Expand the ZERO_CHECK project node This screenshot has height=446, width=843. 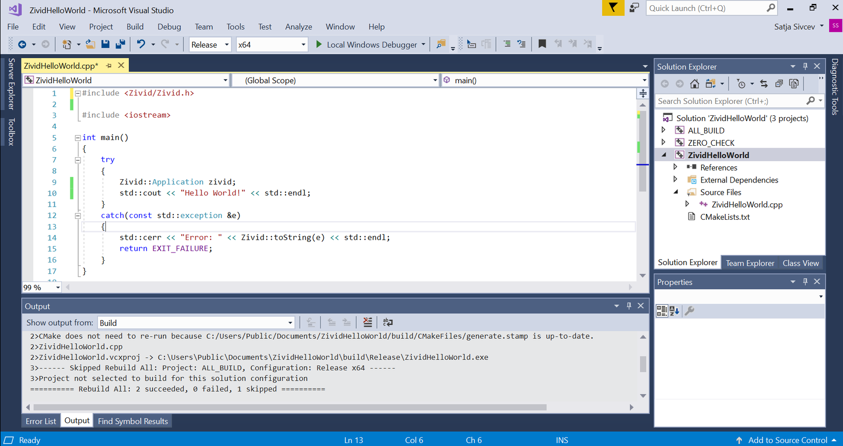[664, 142]
